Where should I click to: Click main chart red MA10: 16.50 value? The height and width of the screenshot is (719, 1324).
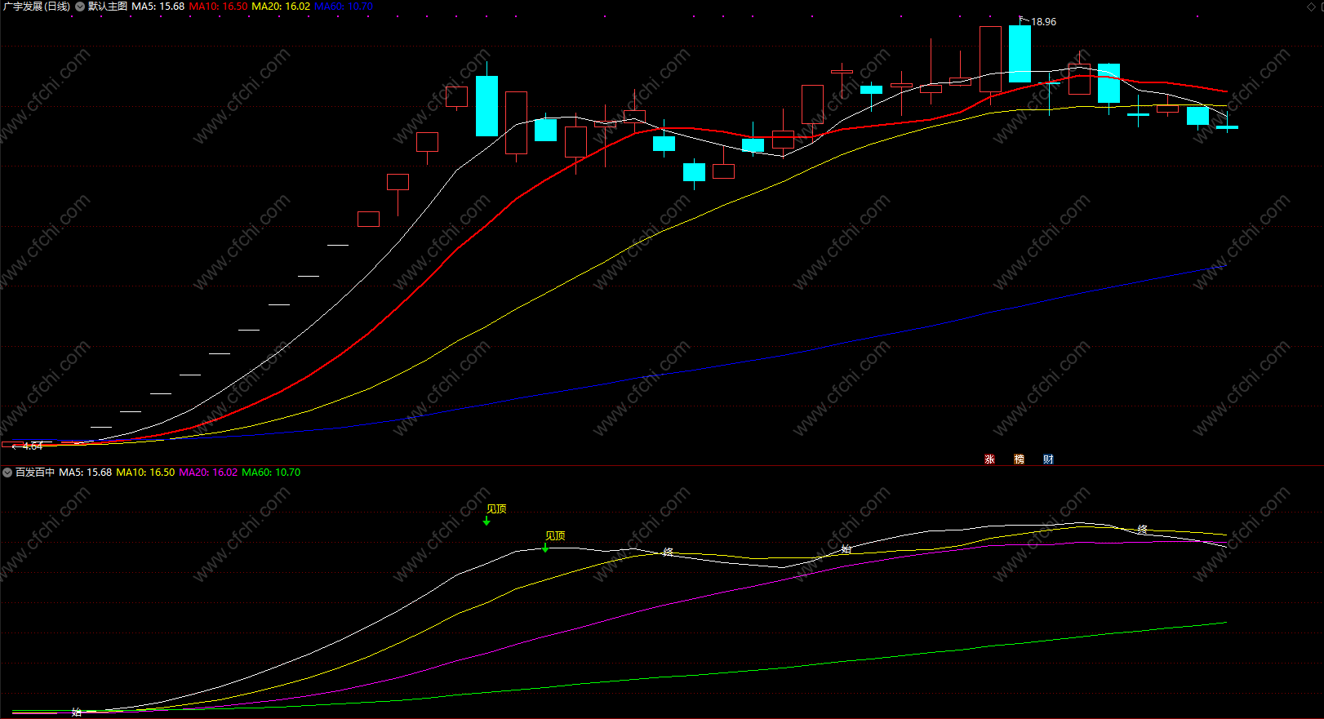218,7
